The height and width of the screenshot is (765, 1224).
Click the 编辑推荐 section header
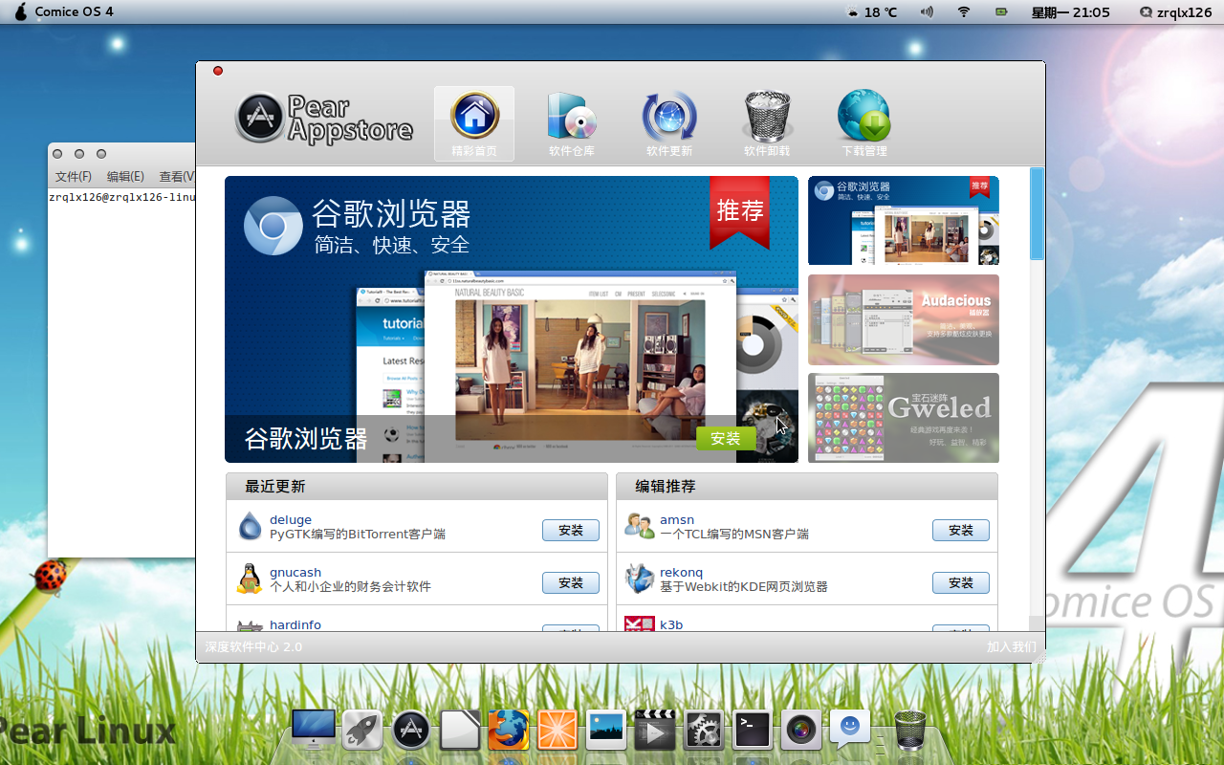[x=806, y=487]
